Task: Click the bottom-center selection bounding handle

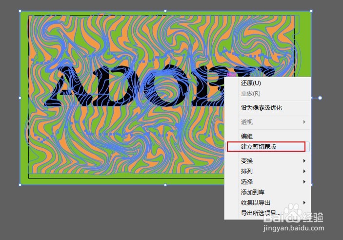Action: click(x=165, y=185)
